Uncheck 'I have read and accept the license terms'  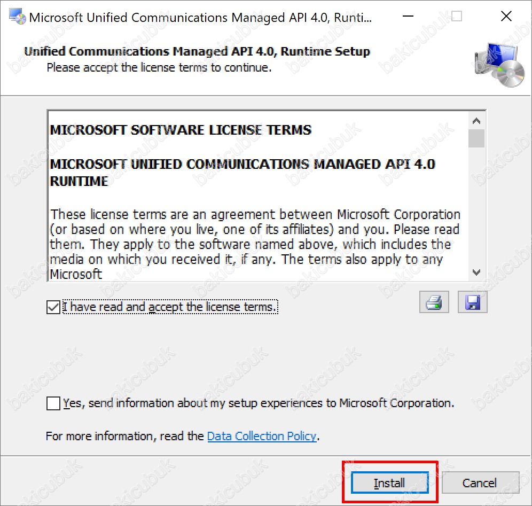(53, 307)
